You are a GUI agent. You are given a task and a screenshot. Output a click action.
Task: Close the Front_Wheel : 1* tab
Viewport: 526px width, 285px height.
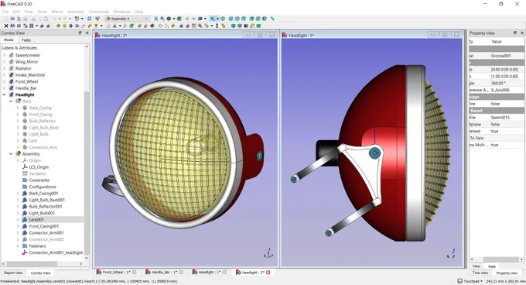point(134,273)
